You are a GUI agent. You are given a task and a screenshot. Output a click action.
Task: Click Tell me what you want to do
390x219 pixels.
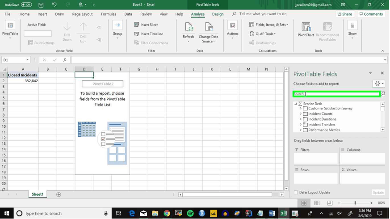tap(263, 14)
